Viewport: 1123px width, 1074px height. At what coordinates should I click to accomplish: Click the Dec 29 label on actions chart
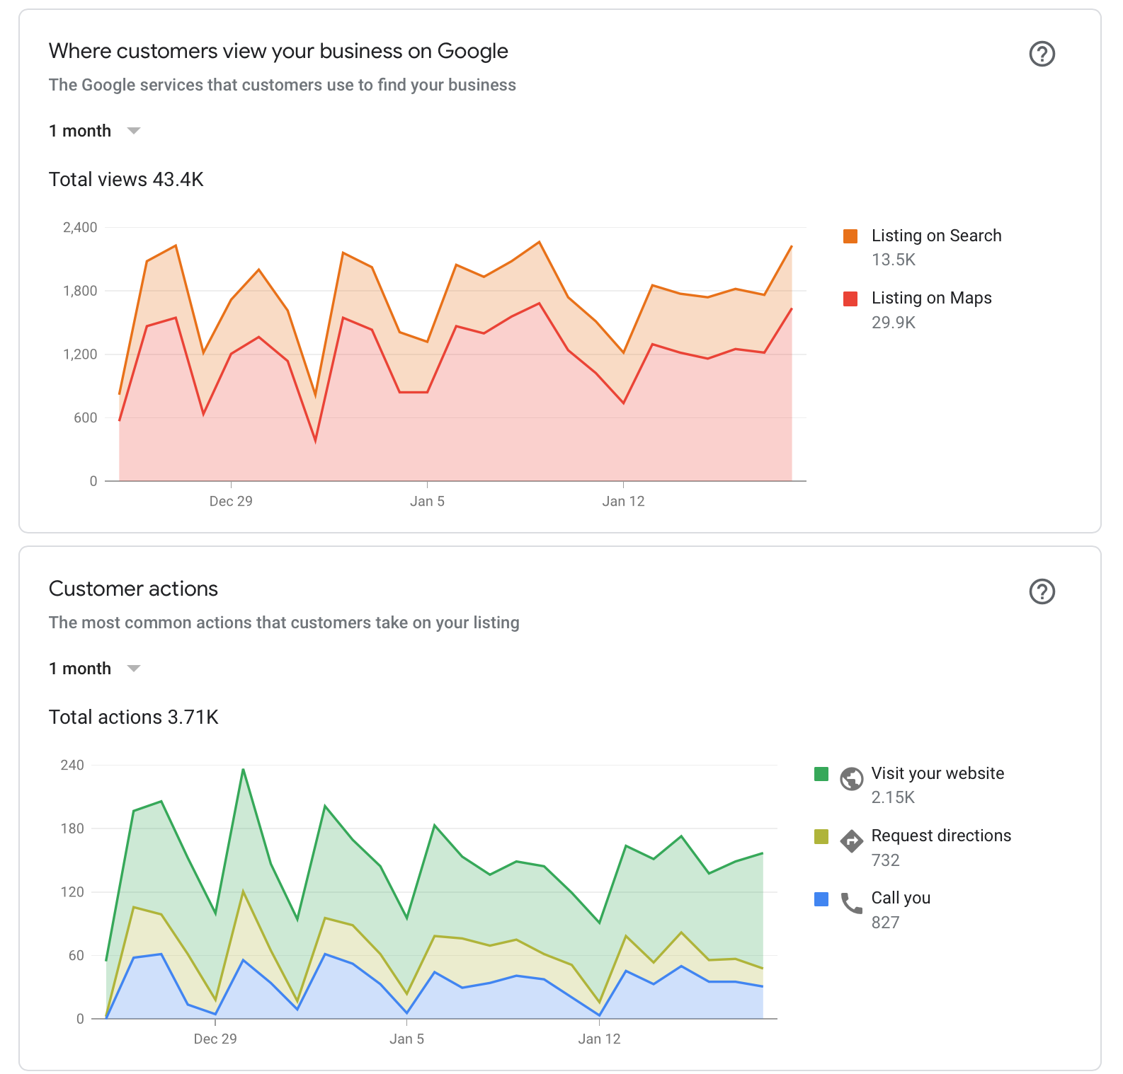(215, 1039)
